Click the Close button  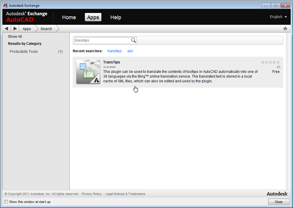279,202
